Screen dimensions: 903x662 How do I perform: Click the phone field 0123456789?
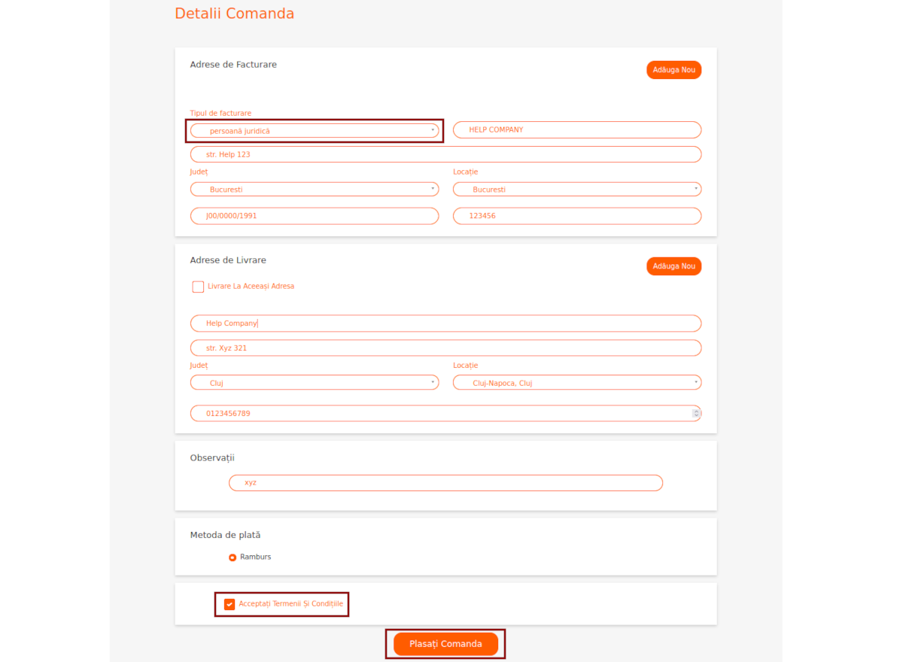[x=445, y=414]
